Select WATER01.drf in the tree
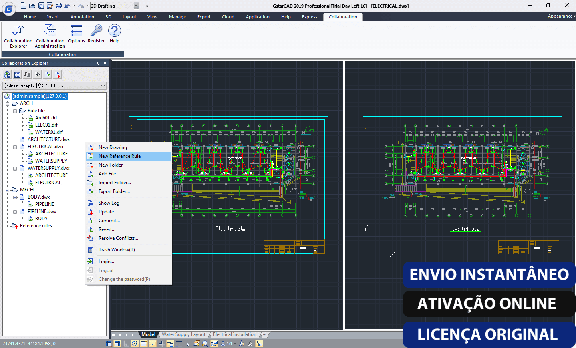Image resolution: width=576 pixels, height=348 pixels. [x=49, y=132]
